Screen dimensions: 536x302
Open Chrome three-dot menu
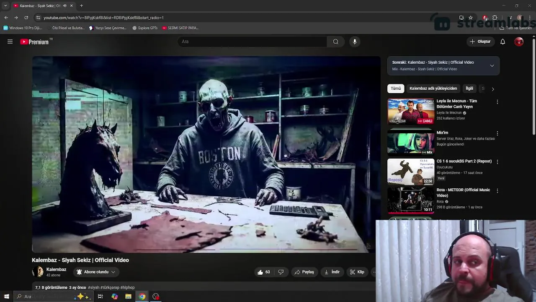[x=530, y=18]
